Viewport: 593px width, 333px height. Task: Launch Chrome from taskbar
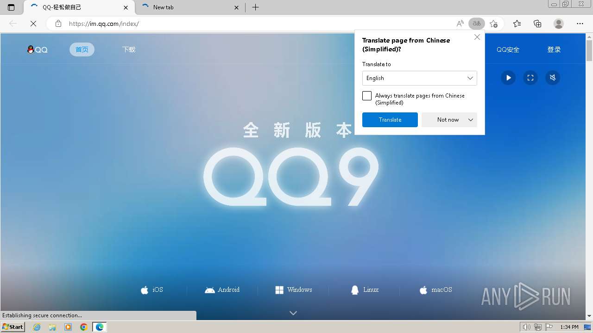tap(84, 327)
